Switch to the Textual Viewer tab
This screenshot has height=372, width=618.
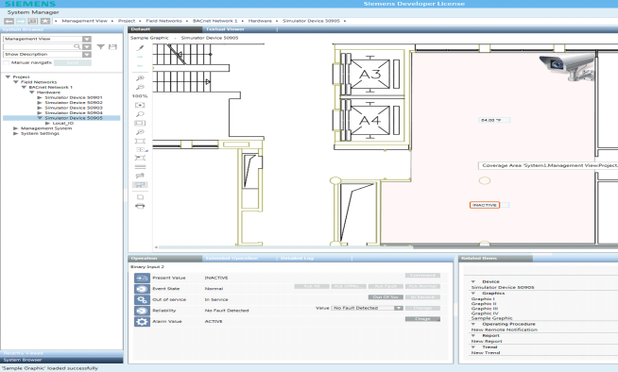(225, 29)
